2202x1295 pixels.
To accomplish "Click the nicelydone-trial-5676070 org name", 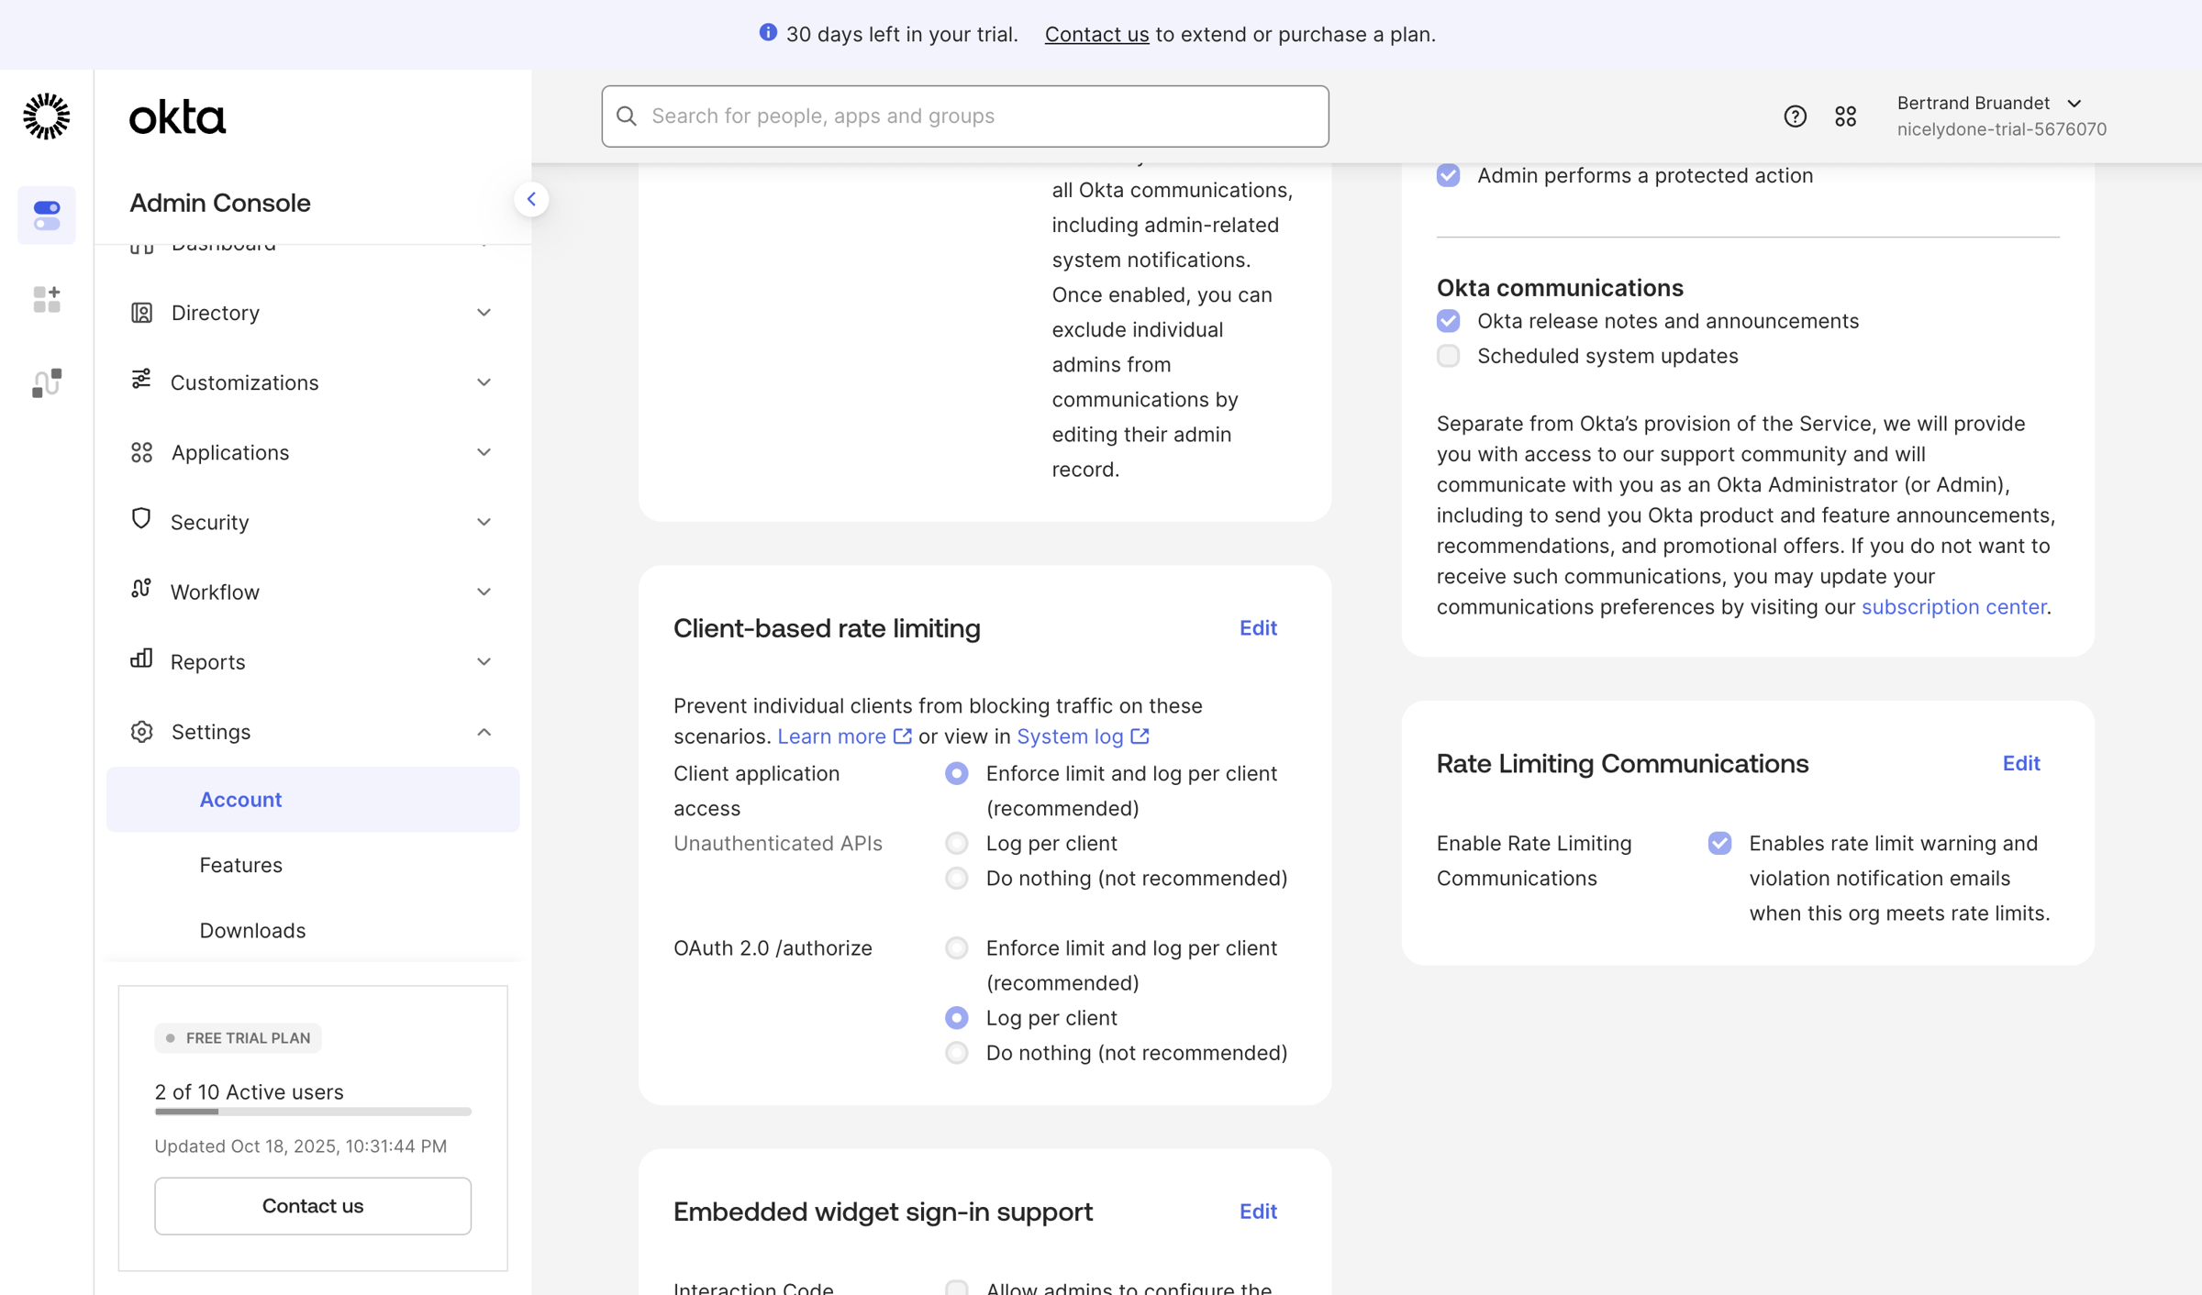I will point(2001,129).
